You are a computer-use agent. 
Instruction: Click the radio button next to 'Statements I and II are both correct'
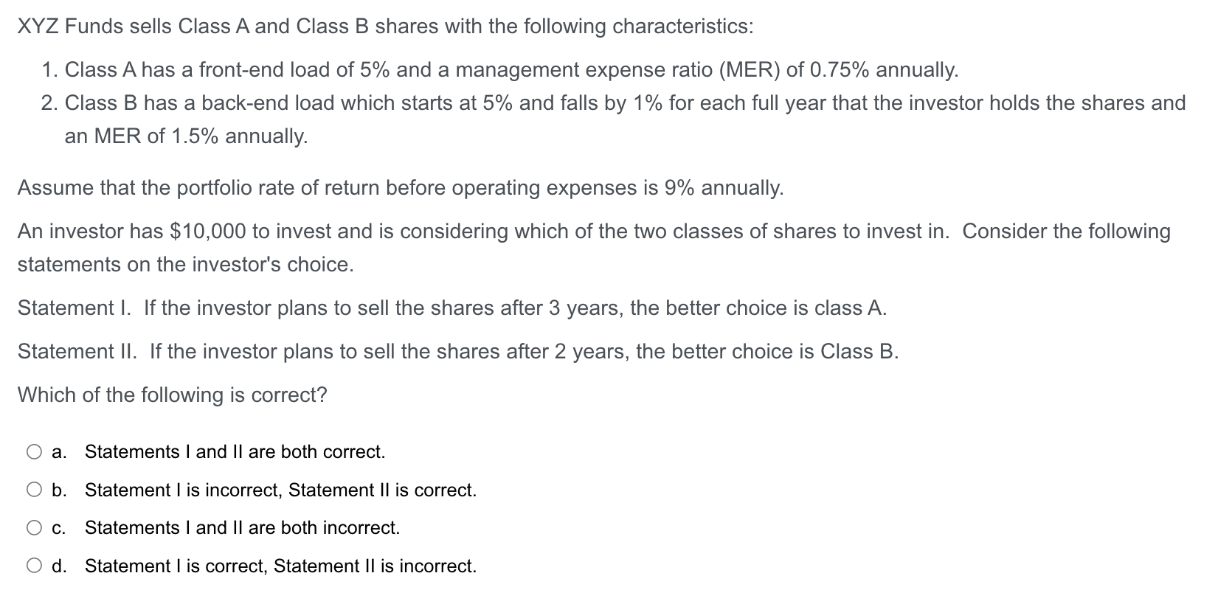[34, 451]
